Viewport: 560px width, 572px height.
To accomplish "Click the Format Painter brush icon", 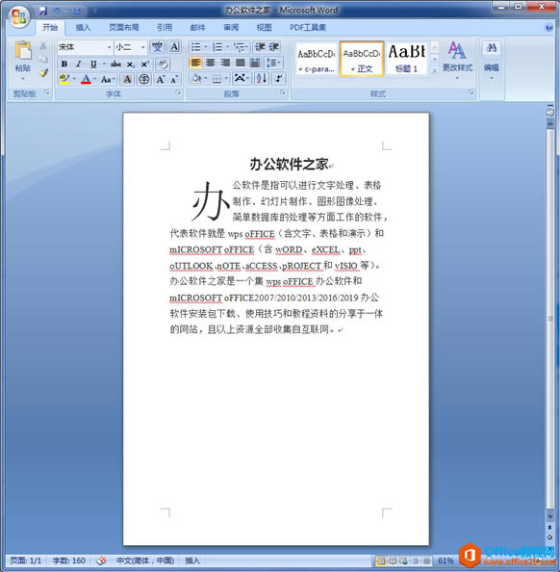I will tap(43, 73).
